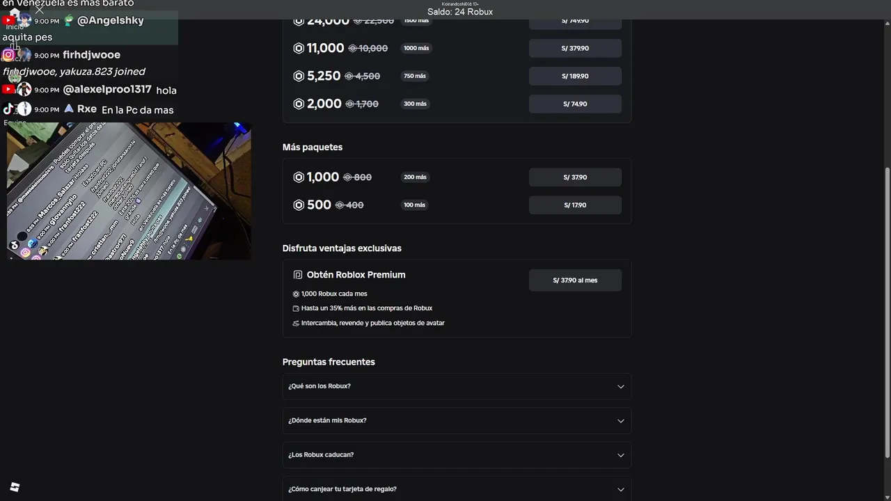The width and height of the screenshot is (891, 501).
Task: Click the '1000 más' bonus badge
Action: point(416,48)
